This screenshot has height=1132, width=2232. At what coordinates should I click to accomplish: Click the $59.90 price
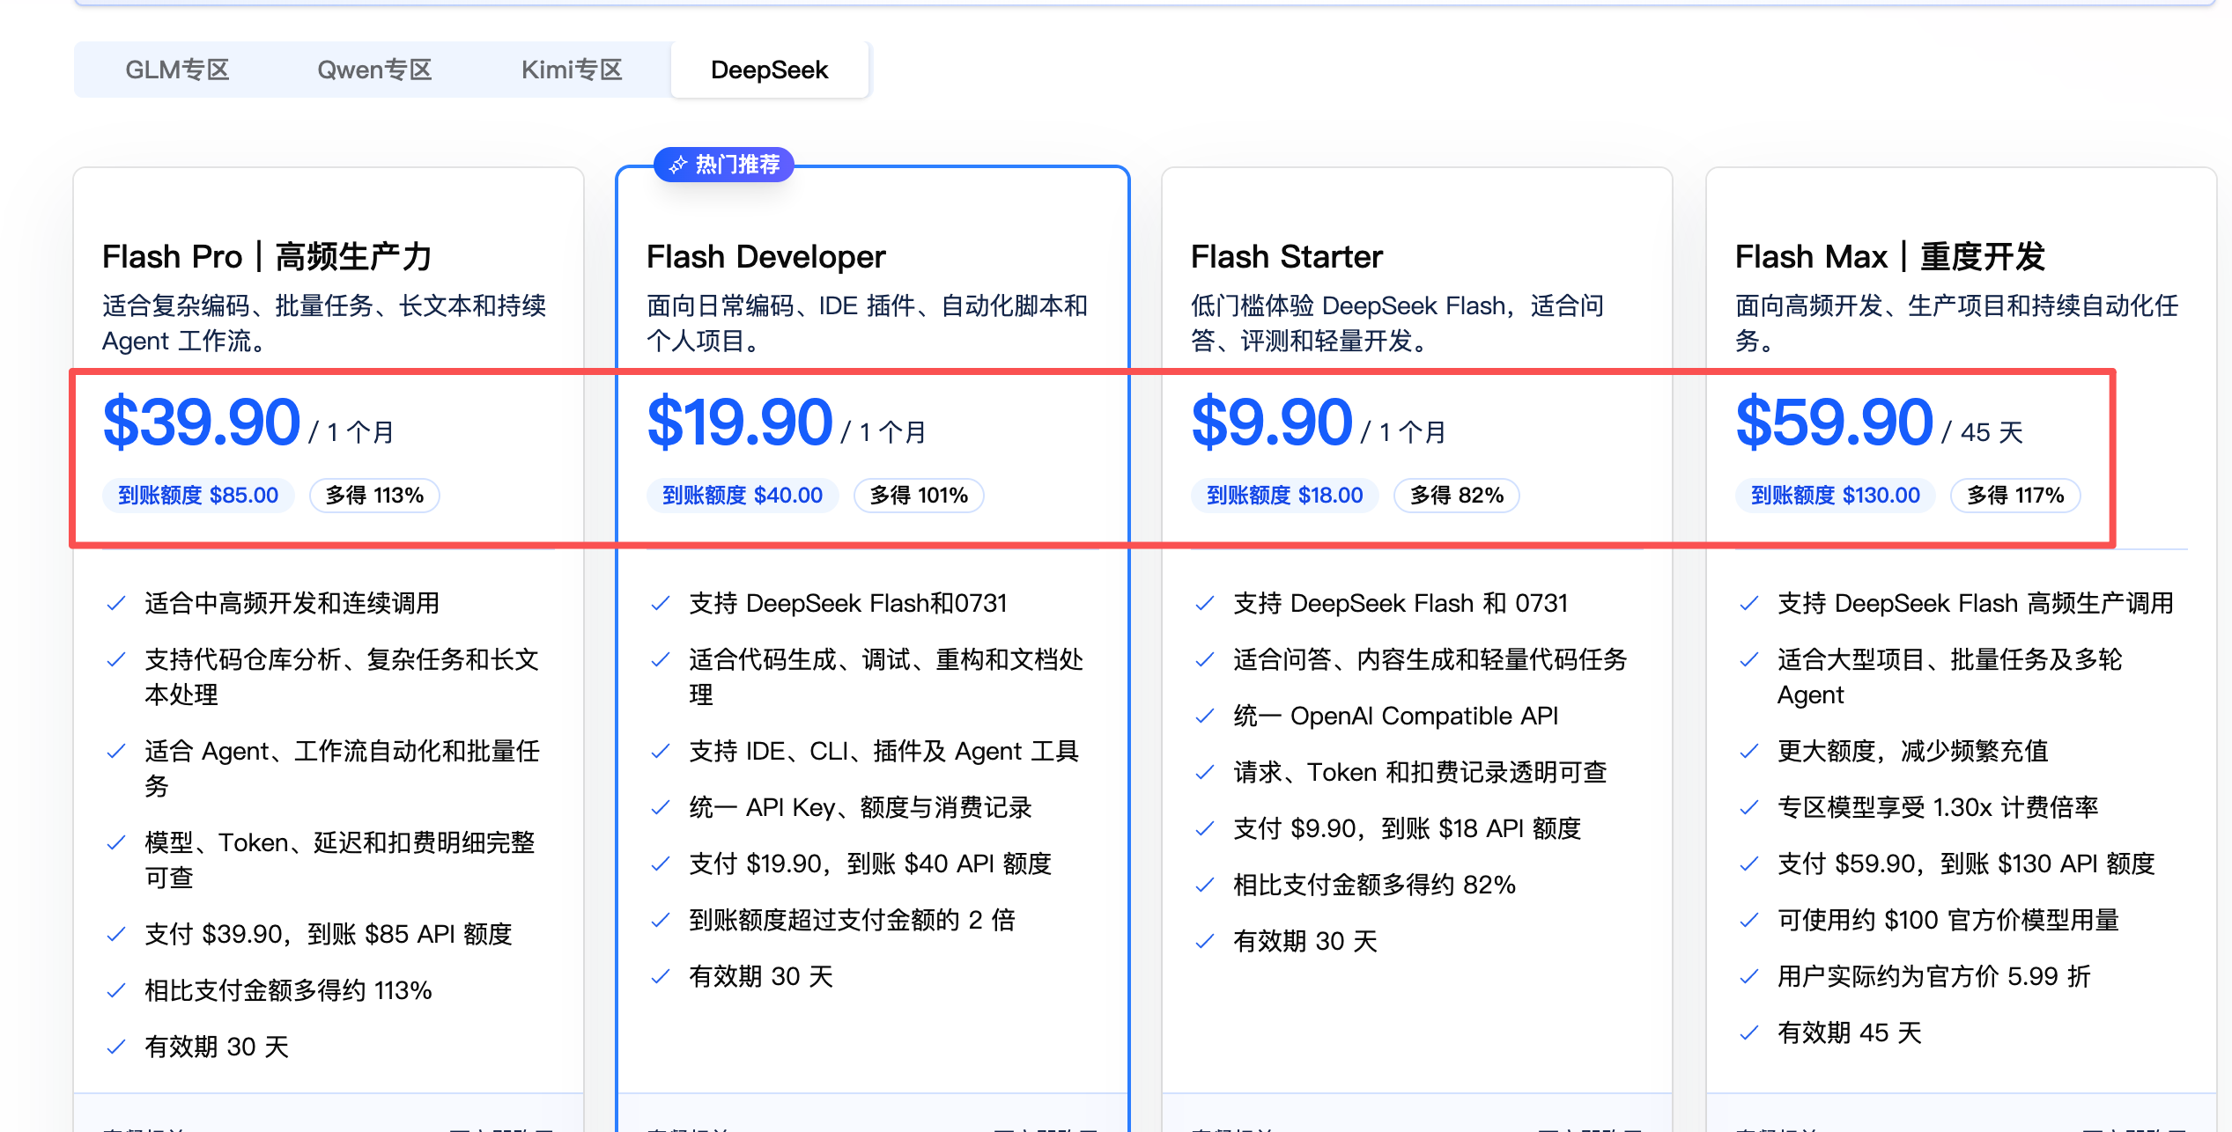1834,423
